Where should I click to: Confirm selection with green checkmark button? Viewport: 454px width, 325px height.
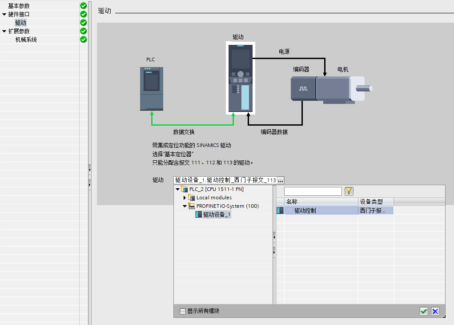[424, 311]
